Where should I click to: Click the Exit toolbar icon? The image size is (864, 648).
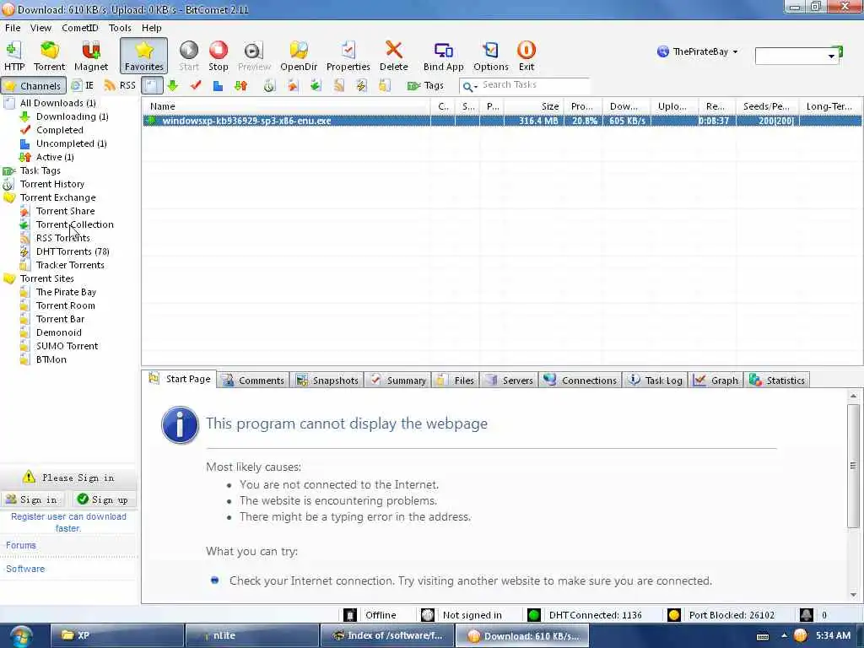[x=526, y=56]
